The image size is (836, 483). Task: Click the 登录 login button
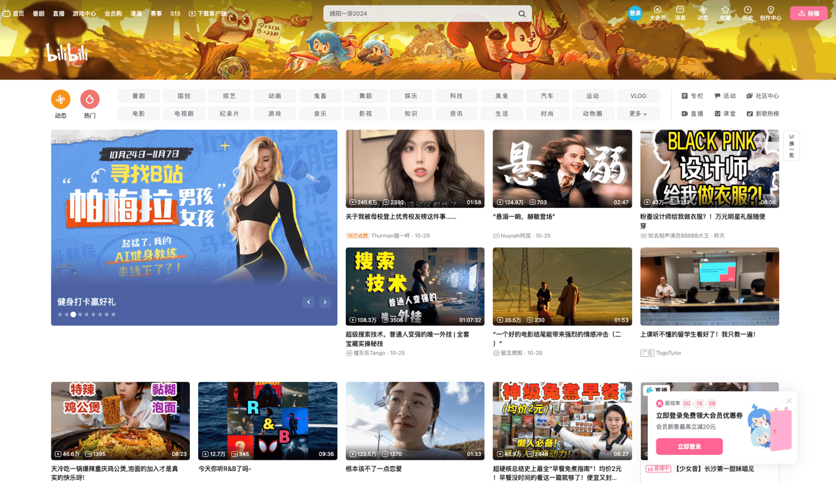[x=635, y=13]
